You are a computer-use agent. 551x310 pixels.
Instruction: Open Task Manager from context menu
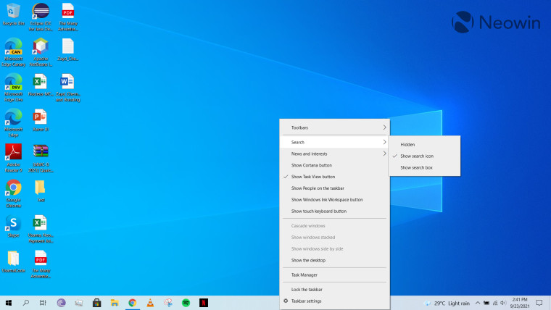(x=334, y=275)
